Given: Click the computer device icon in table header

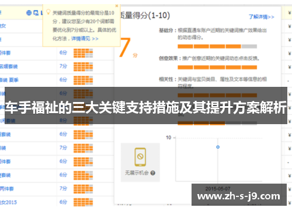Looking at the screenshot, I should [36, 13].
